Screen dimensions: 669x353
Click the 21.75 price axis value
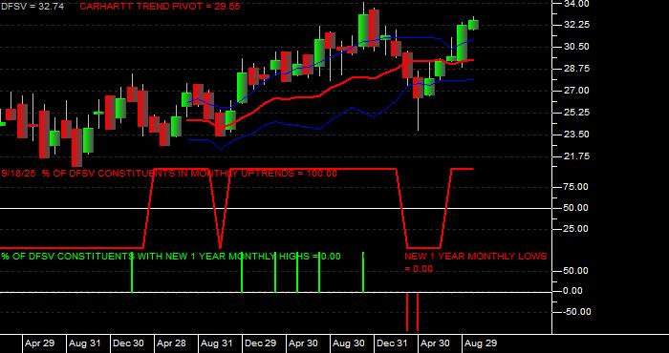pos(576,156)
